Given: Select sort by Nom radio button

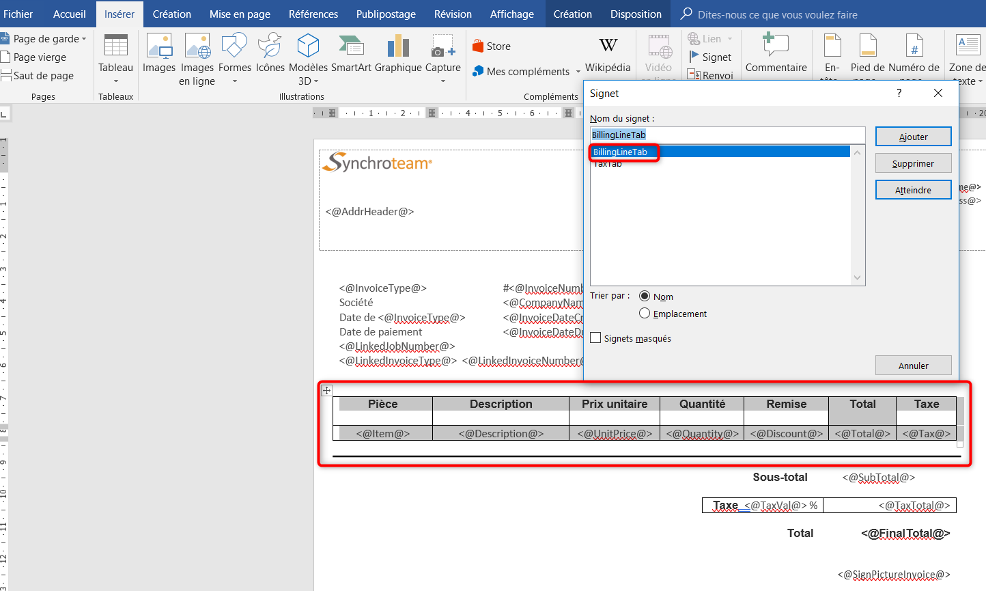Looking at the screenshot, I should [x=645, y=296].
